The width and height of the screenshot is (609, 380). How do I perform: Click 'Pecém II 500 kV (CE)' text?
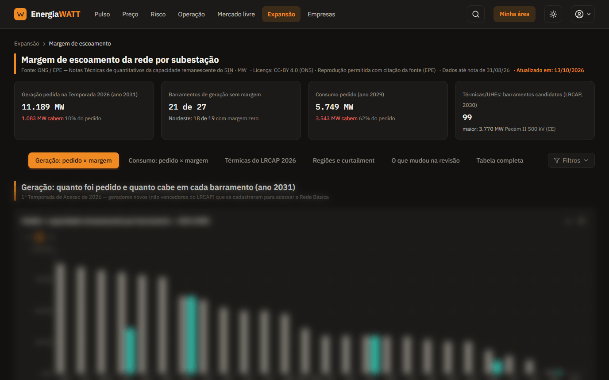pos(530,129)
